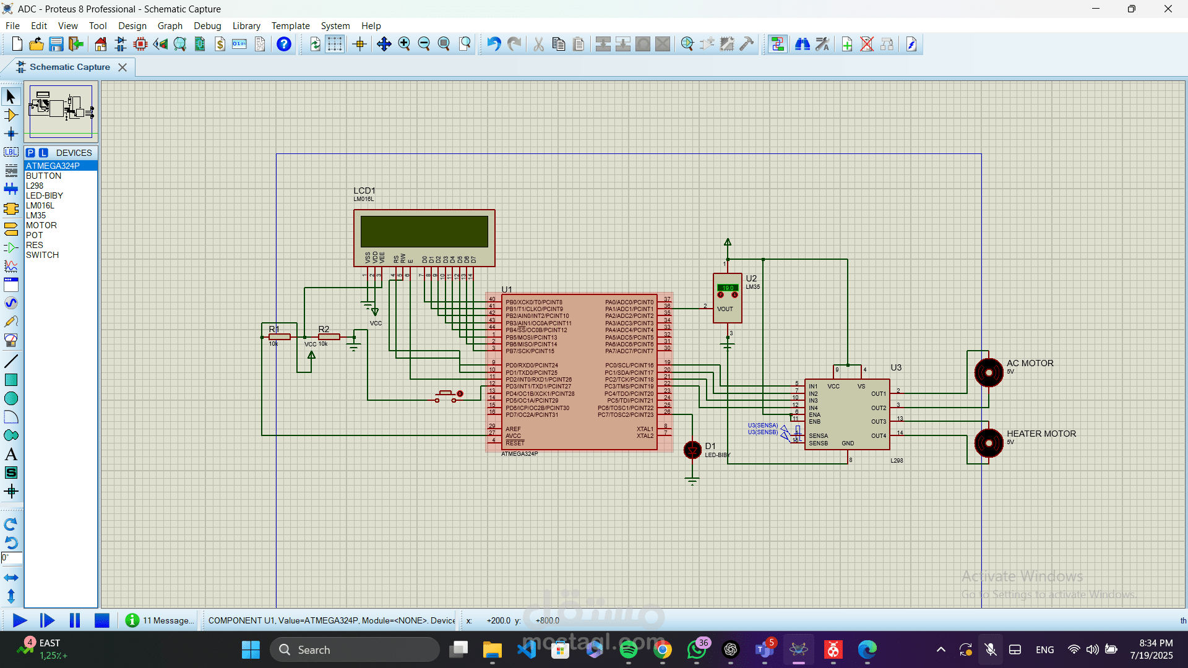Click the New Sheet green plus icon
The width and height of the screenshot is (1188, 668).
(847, 44)
